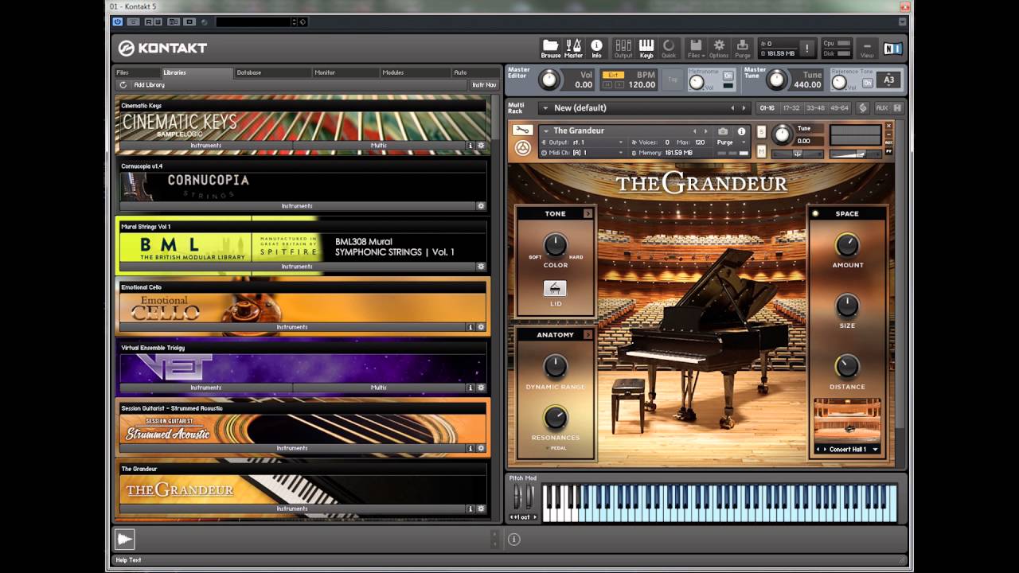Toggle the AUX rack button
Screen dimensions: 1019x573
click(881, 108)
